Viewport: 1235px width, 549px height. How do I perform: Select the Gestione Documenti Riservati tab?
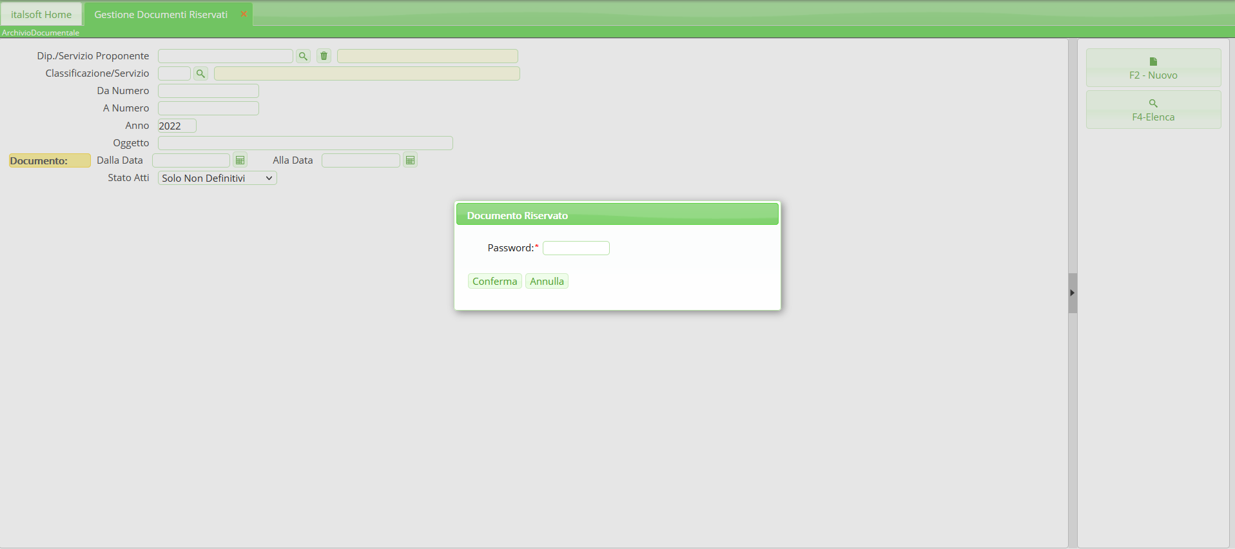click(x=160, y=14)
